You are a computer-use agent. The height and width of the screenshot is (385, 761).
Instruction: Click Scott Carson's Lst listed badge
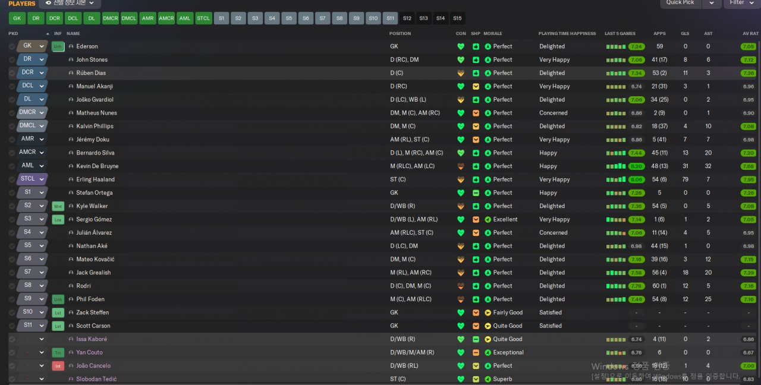[58, 326]
